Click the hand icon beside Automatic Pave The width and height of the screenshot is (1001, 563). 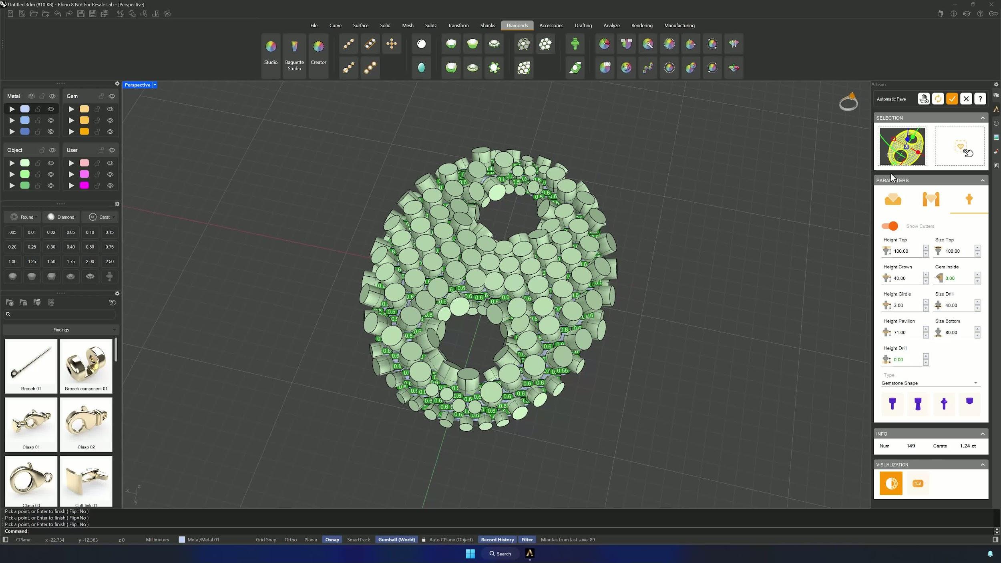click(924, 99)
